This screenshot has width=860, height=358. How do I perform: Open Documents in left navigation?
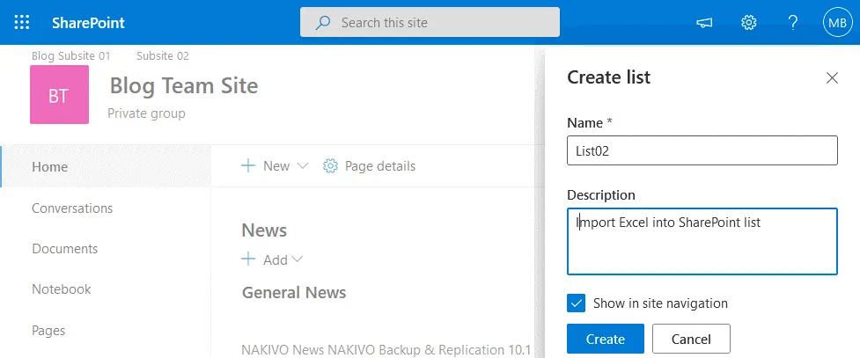64,249
